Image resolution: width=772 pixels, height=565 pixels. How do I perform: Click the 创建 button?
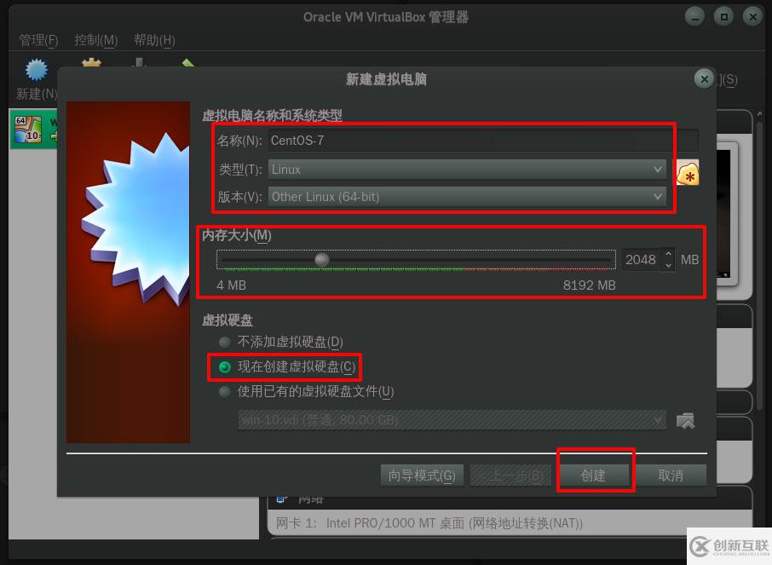(593, 476)
